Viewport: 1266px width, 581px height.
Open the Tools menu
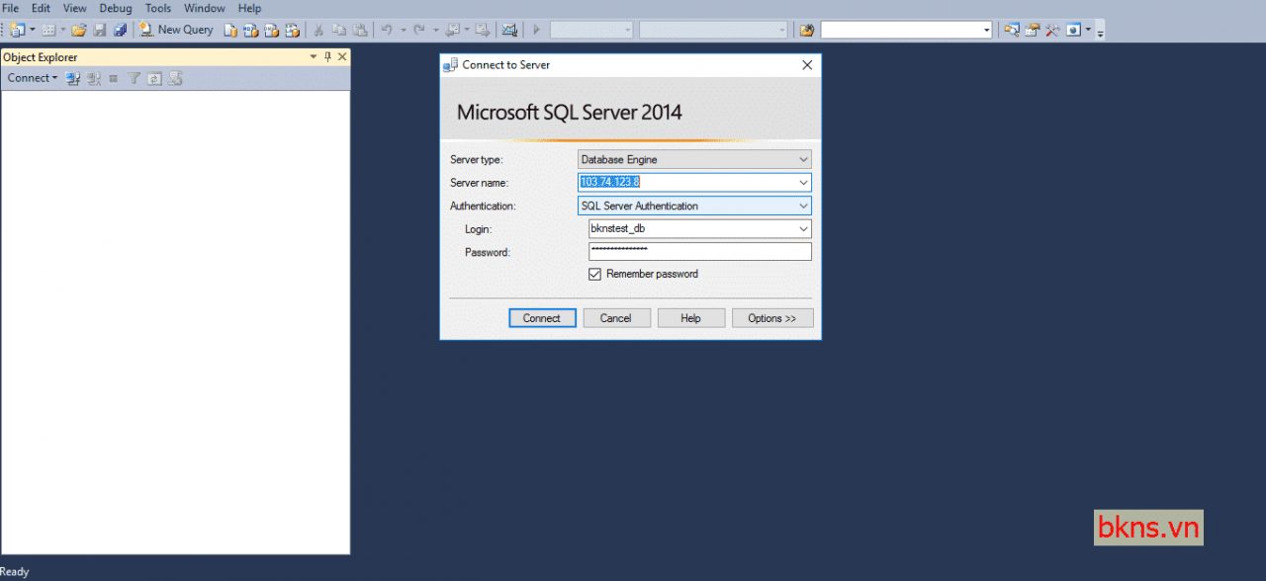pyautogui.click(x=158, y=8)
